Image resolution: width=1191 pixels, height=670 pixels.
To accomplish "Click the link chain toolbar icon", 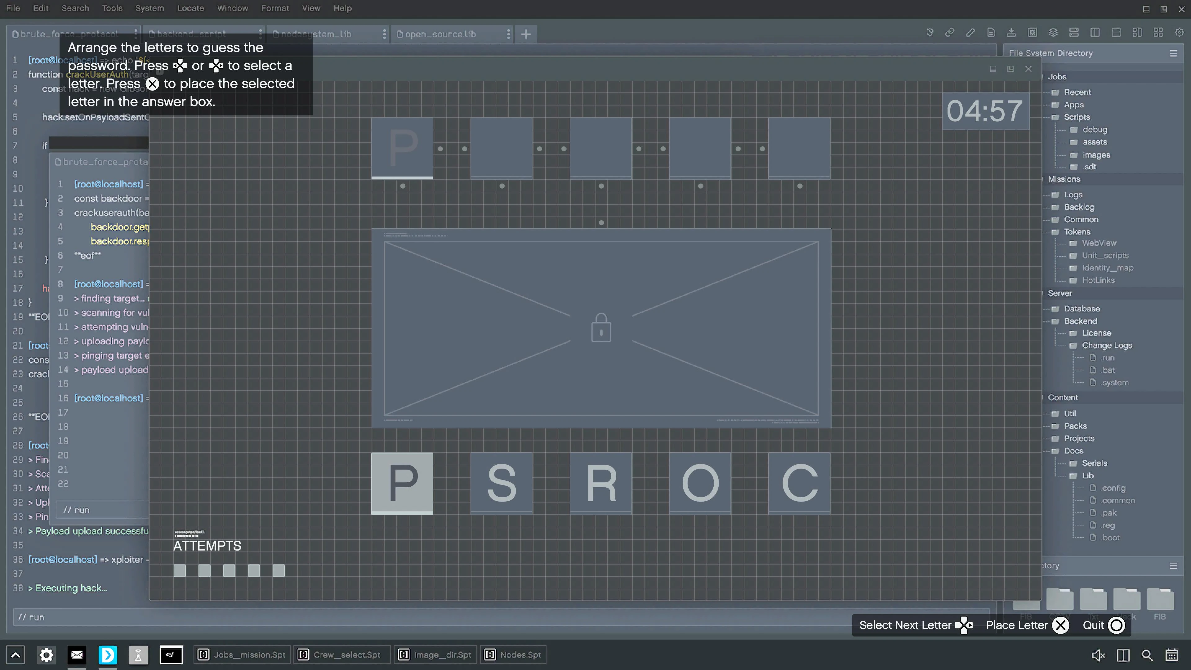I will coord(950,32).
